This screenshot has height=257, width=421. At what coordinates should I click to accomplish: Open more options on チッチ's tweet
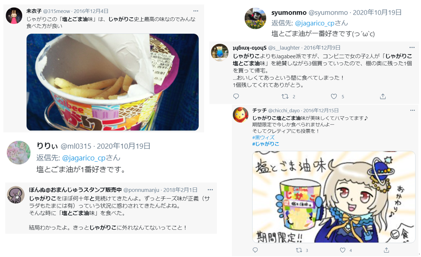point(412,110)
